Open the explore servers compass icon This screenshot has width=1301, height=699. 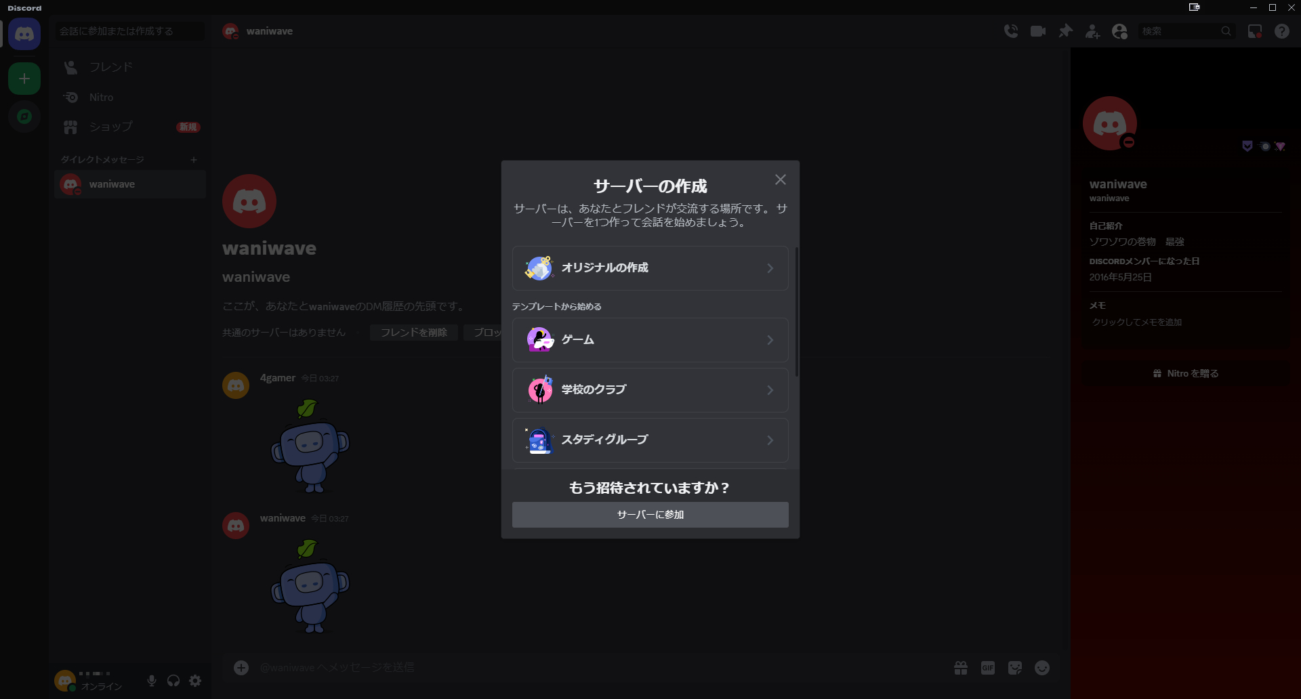click(24, 116)
